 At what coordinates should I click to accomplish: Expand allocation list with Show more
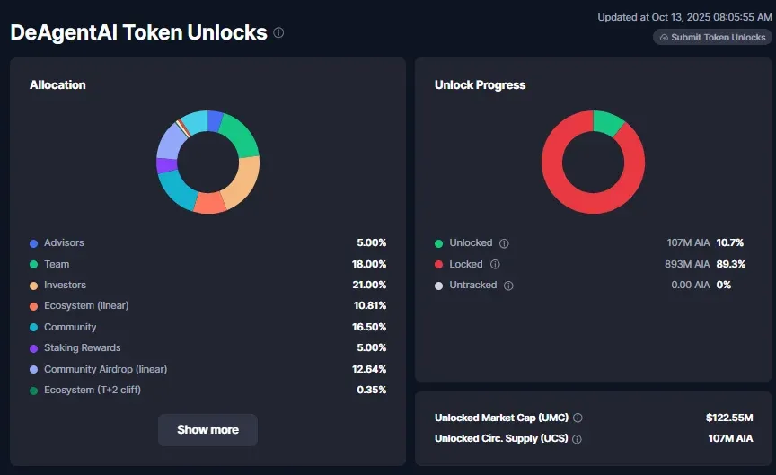[207, 429]
